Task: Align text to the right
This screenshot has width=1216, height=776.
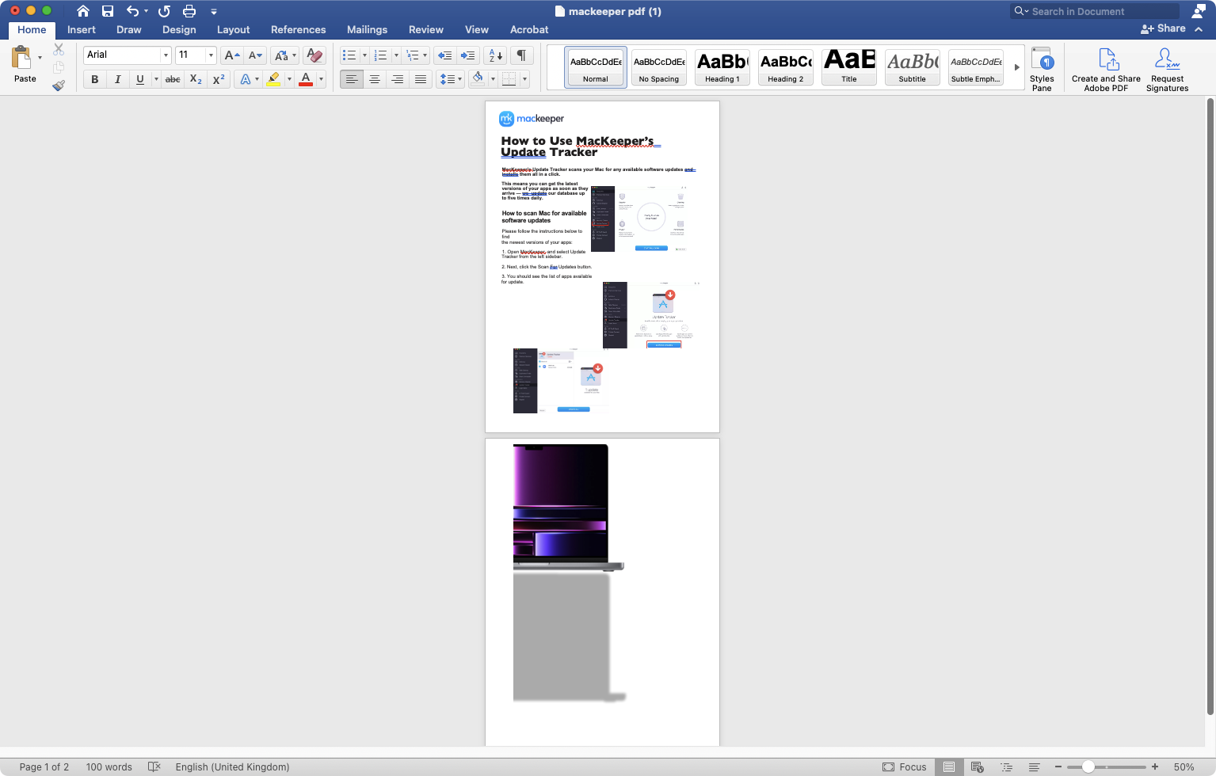Action: click(x=398, y=79)
